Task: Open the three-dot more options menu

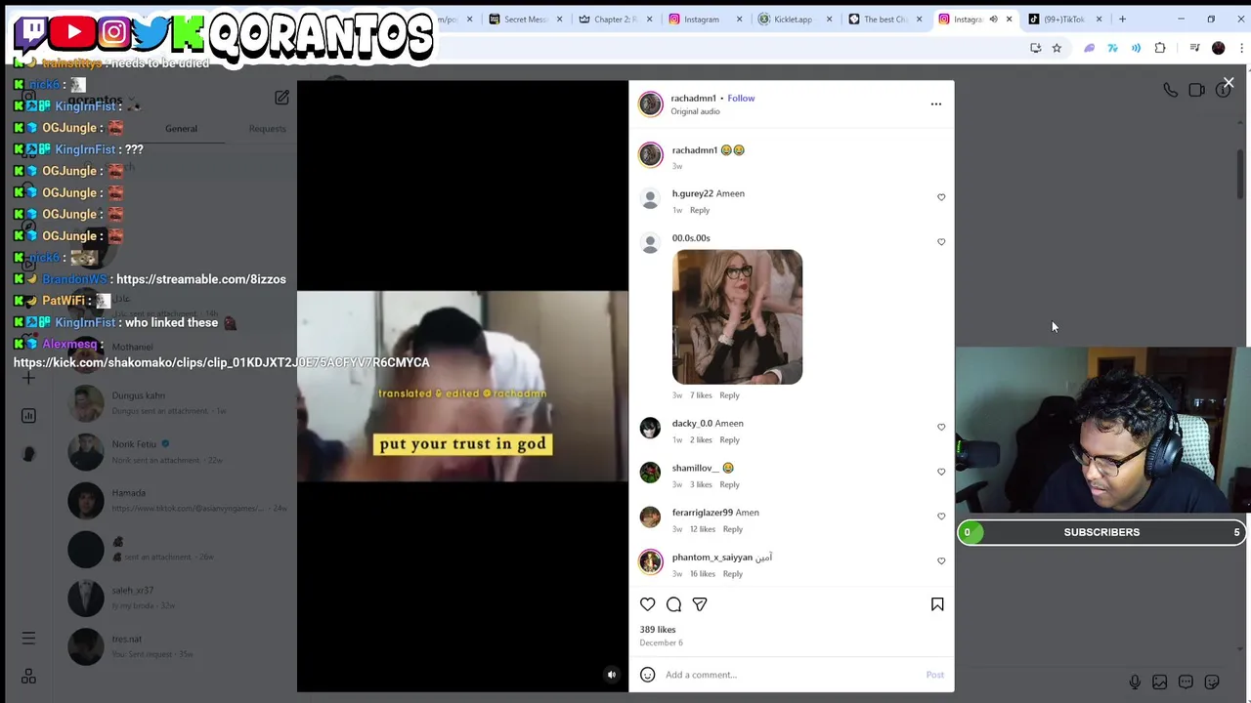Action: point(936,103)
